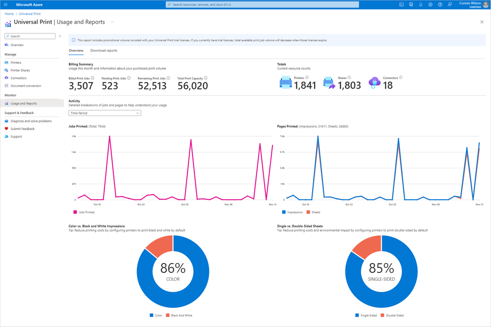
Task: Open portal settings gear icon
Action: point(431,4)
